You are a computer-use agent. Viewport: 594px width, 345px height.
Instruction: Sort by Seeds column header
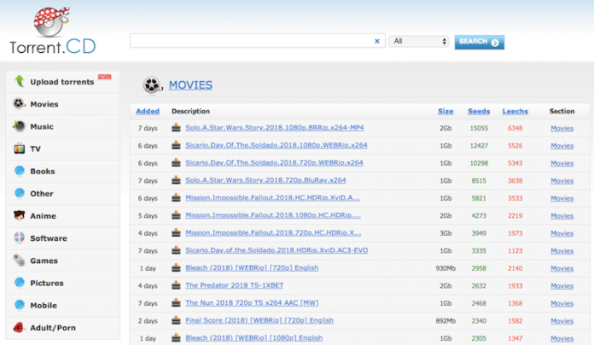point(479,111)
